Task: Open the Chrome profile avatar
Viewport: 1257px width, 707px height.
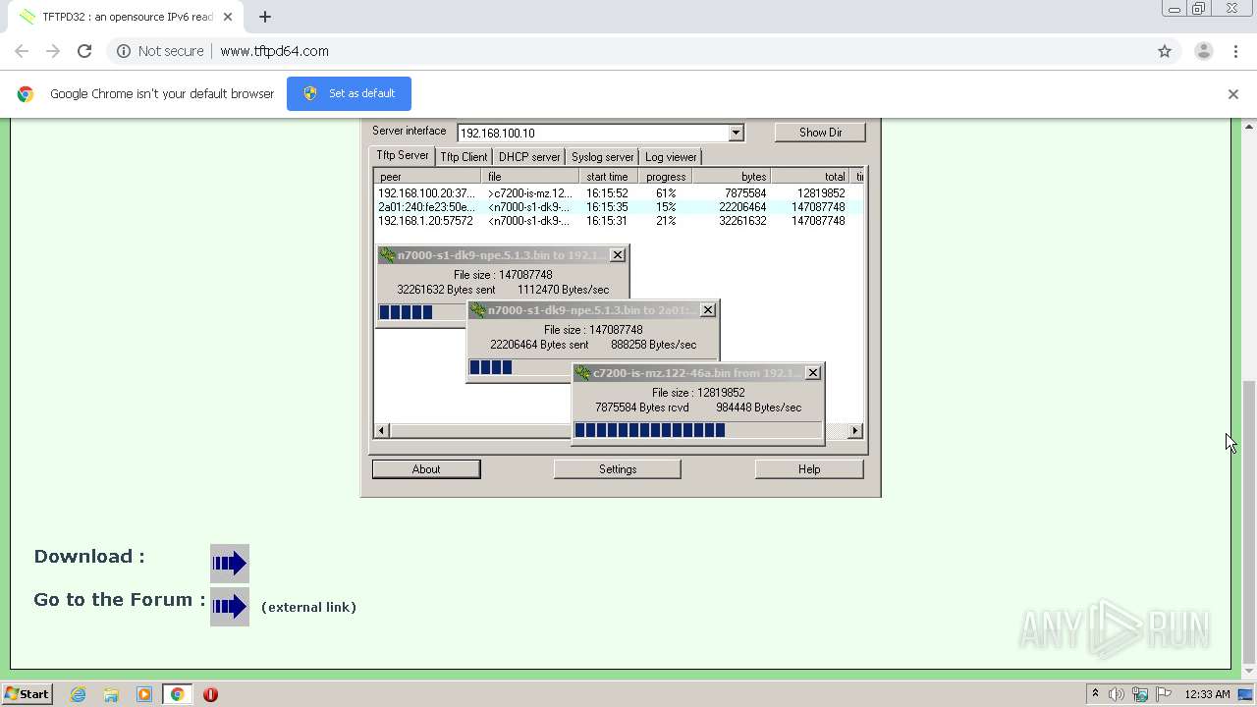Action: pyautogui.click(x=1203, y=51)
